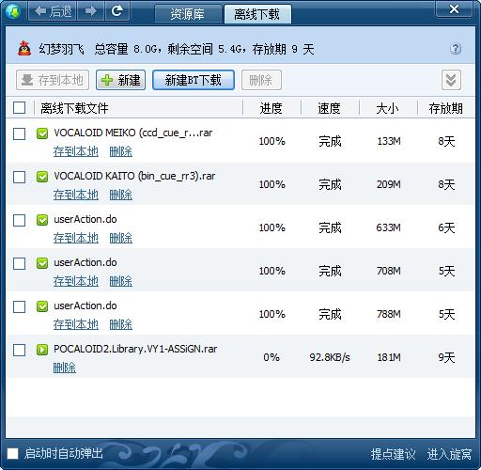Check the 788M userAction.do checkbox
The height and width of the screenshot is (470, 481).
click(x=20, y=306)
